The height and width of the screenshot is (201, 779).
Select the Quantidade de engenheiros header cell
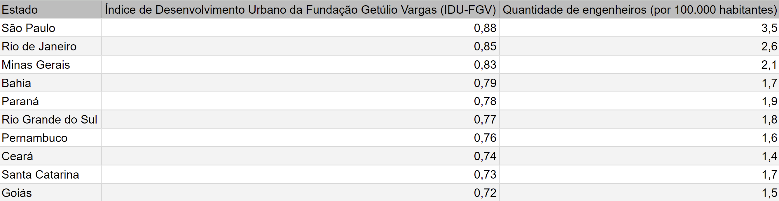tap(639, 9)
